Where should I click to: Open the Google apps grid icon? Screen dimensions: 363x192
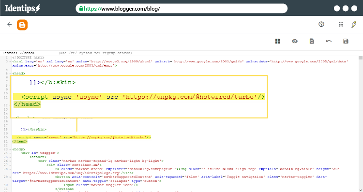[x=341, y=24]
